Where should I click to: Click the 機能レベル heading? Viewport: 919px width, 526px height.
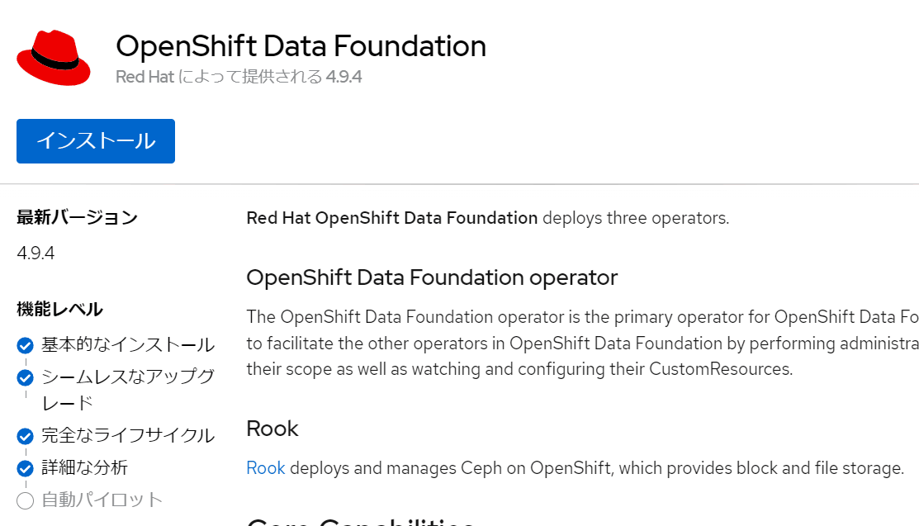59,310
